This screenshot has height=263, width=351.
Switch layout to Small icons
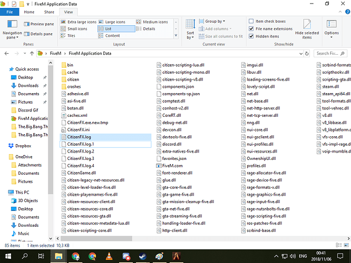[74, 28]
